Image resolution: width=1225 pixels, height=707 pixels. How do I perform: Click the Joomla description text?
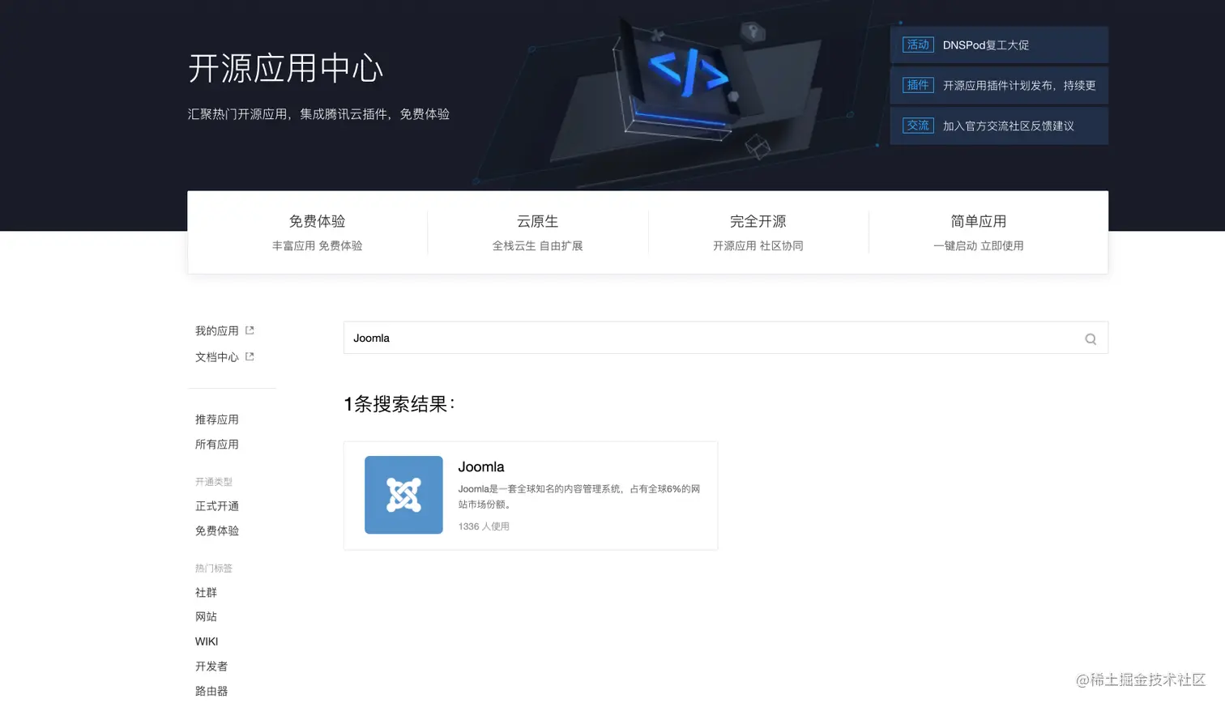point(579,496)
